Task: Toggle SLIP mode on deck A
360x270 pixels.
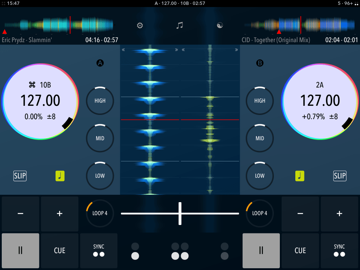Action: [20, 176]
